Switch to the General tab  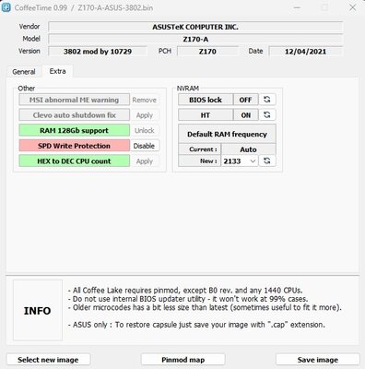click(x=24, y=72)
